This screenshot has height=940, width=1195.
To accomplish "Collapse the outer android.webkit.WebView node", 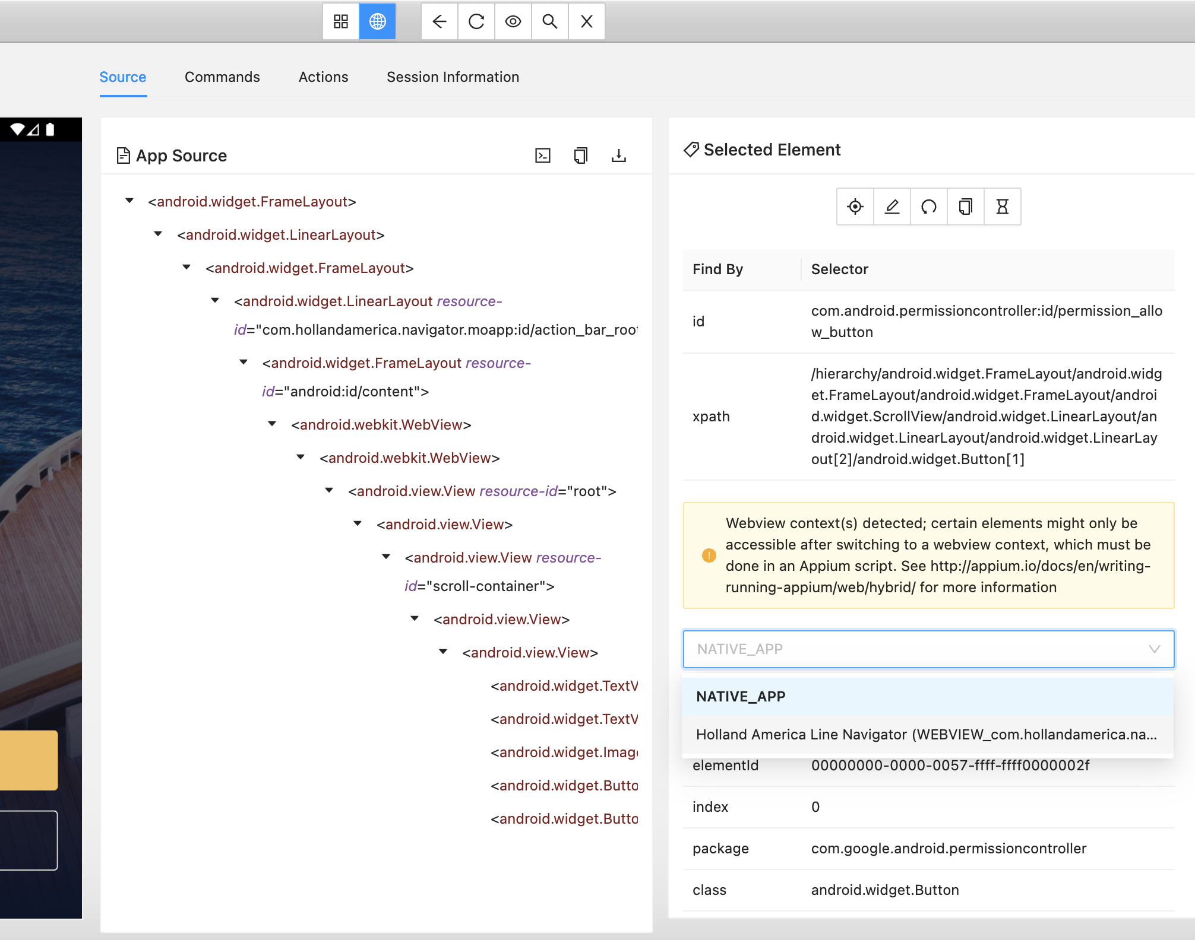I will [x=272, y=424].
